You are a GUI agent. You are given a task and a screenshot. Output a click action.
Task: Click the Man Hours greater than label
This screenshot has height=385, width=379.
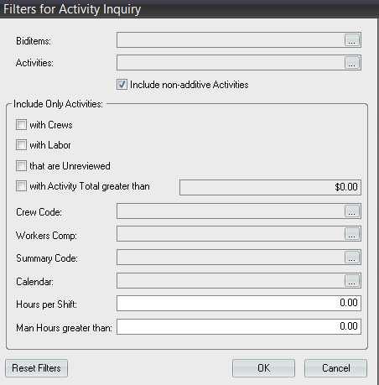pos(64,328)
